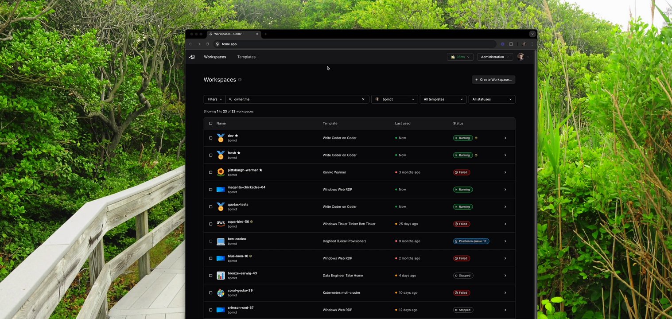Check the box for dev workspace

click(210, 138)
